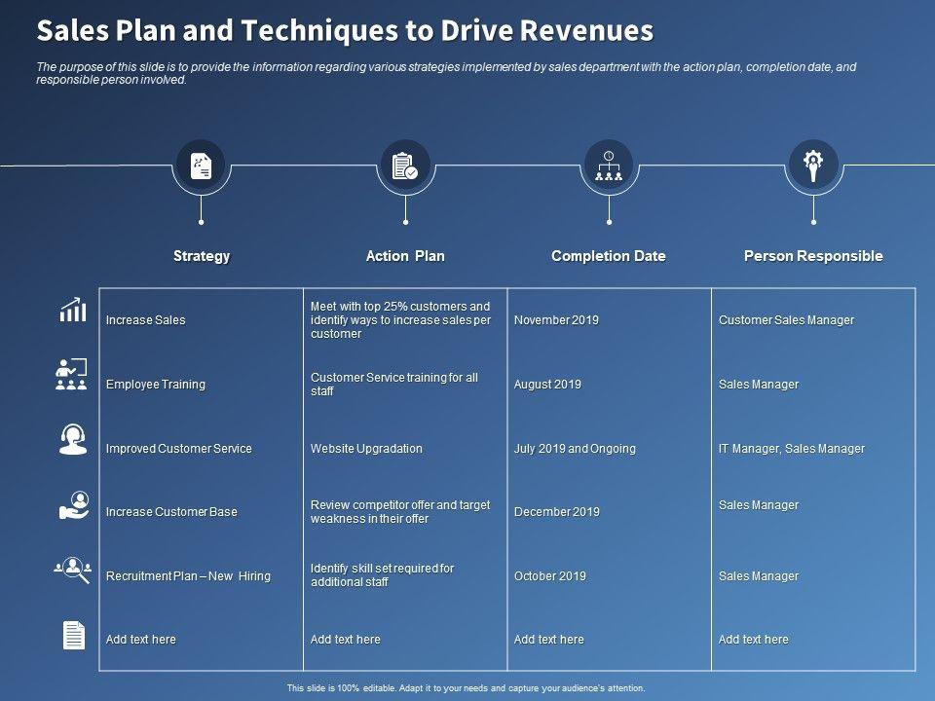This screenshot has height=701, width=935.
Task: Select the November 2019 date
Action: click(x=556, y=320)
